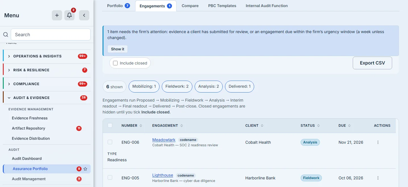Click the Readiness type value
408x187 pixels.
[x=117, y=160]
